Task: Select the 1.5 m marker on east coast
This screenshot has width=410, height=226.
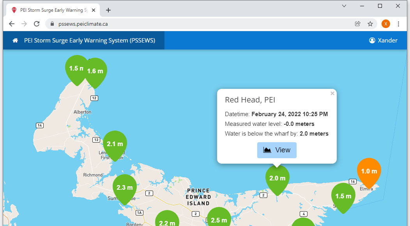Action: pyautogui.click(x=343, y=196)
